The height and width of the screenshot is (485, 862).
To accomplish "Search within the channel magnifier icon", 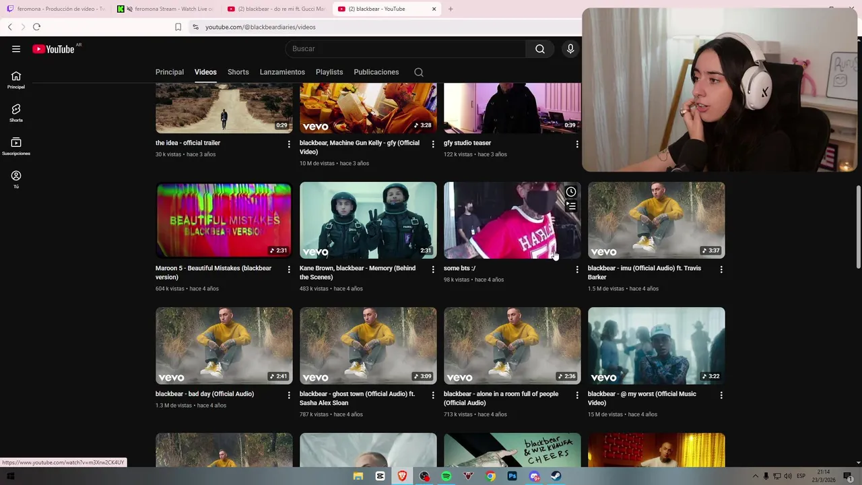I will (419, 72).
